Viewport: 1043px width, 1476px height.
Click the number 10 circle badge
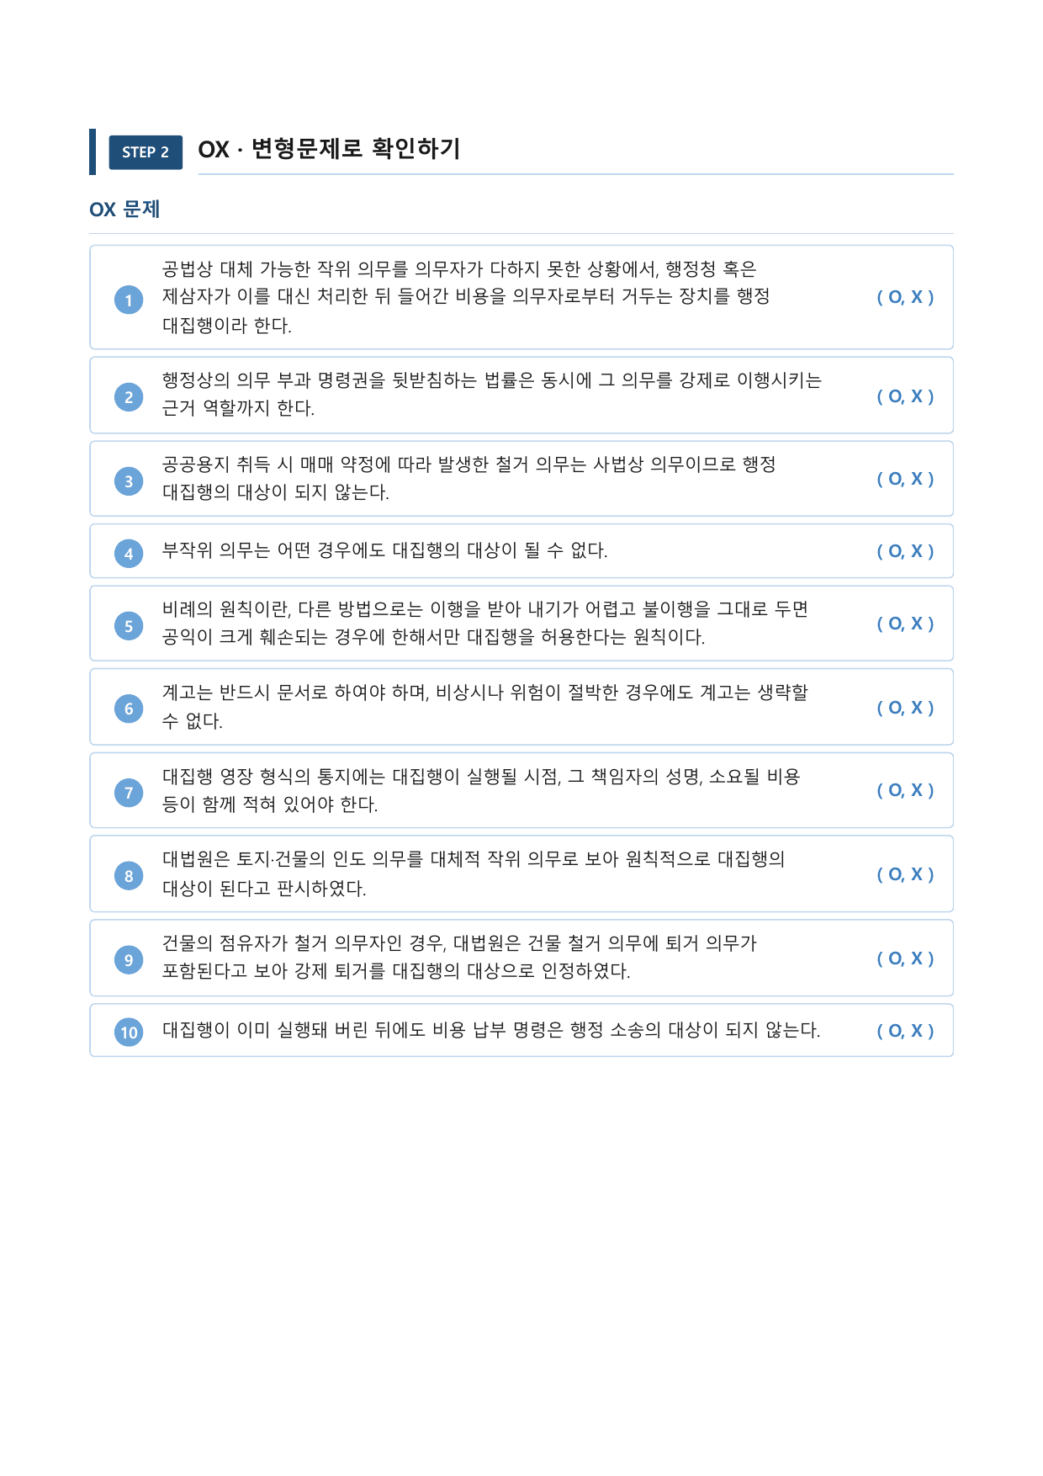(x=129, y=1032)
